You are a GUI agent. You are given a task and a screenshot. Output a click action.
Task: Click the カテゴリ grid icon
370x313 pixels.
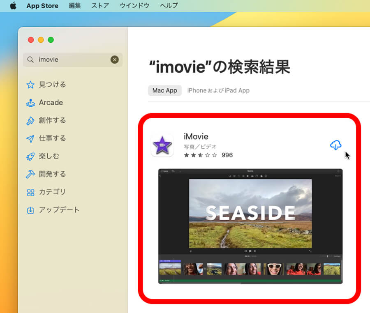30,192
